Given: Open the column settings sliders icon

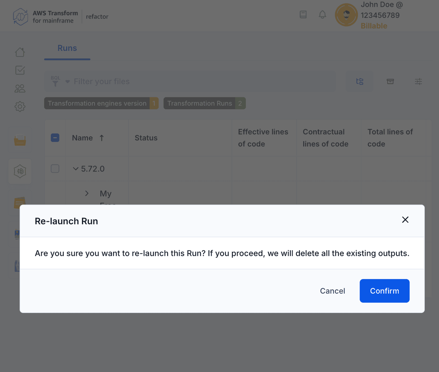Looking at the screenshot, I should [418, 81].
